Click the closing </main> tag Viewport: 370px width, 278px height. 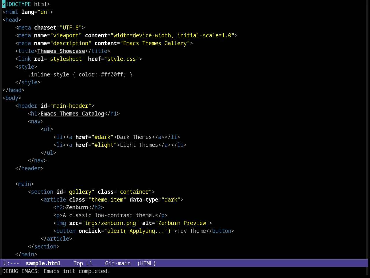click(26, 254)
